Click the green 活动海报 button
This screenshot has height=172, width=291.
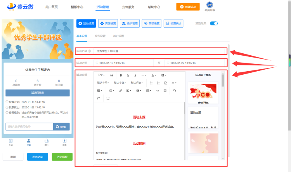(x=62, y=157)
